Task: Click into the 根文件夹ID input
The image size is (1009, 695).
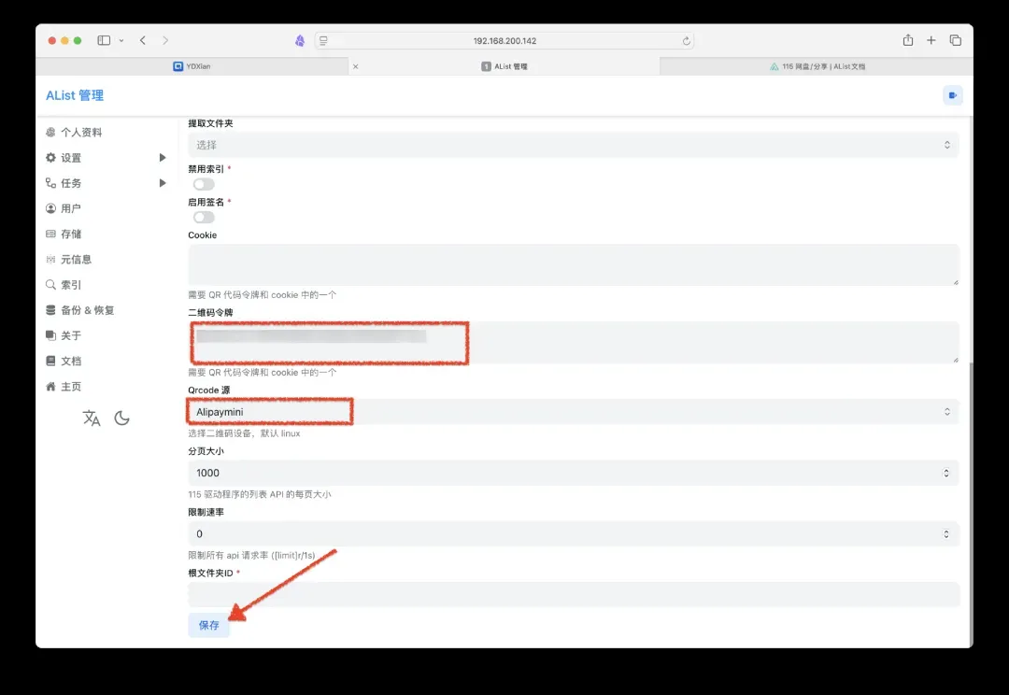Action: (574, 595)
